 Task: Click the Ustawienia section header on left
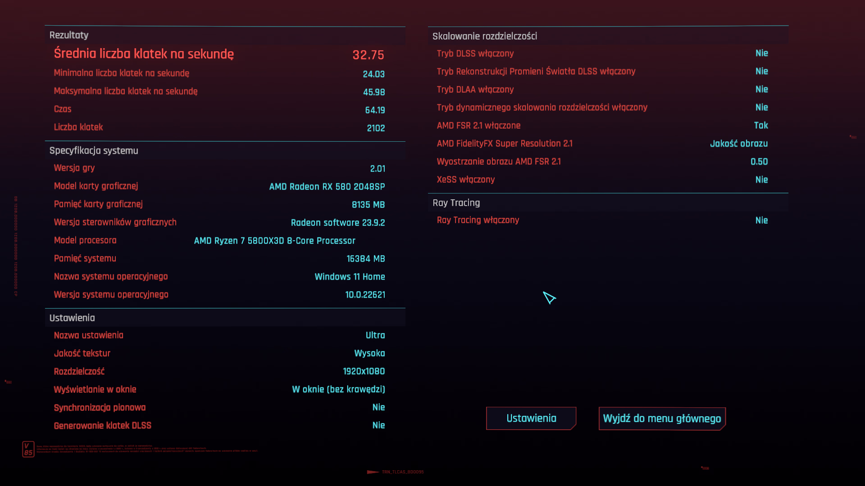72,318
